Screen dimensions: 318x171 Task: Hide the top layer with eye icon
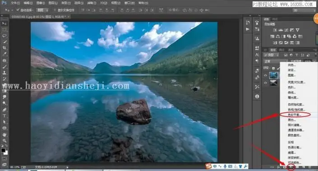(x=266, y=75)
